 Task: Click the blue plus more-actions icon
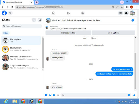click(x=46, y=95)
